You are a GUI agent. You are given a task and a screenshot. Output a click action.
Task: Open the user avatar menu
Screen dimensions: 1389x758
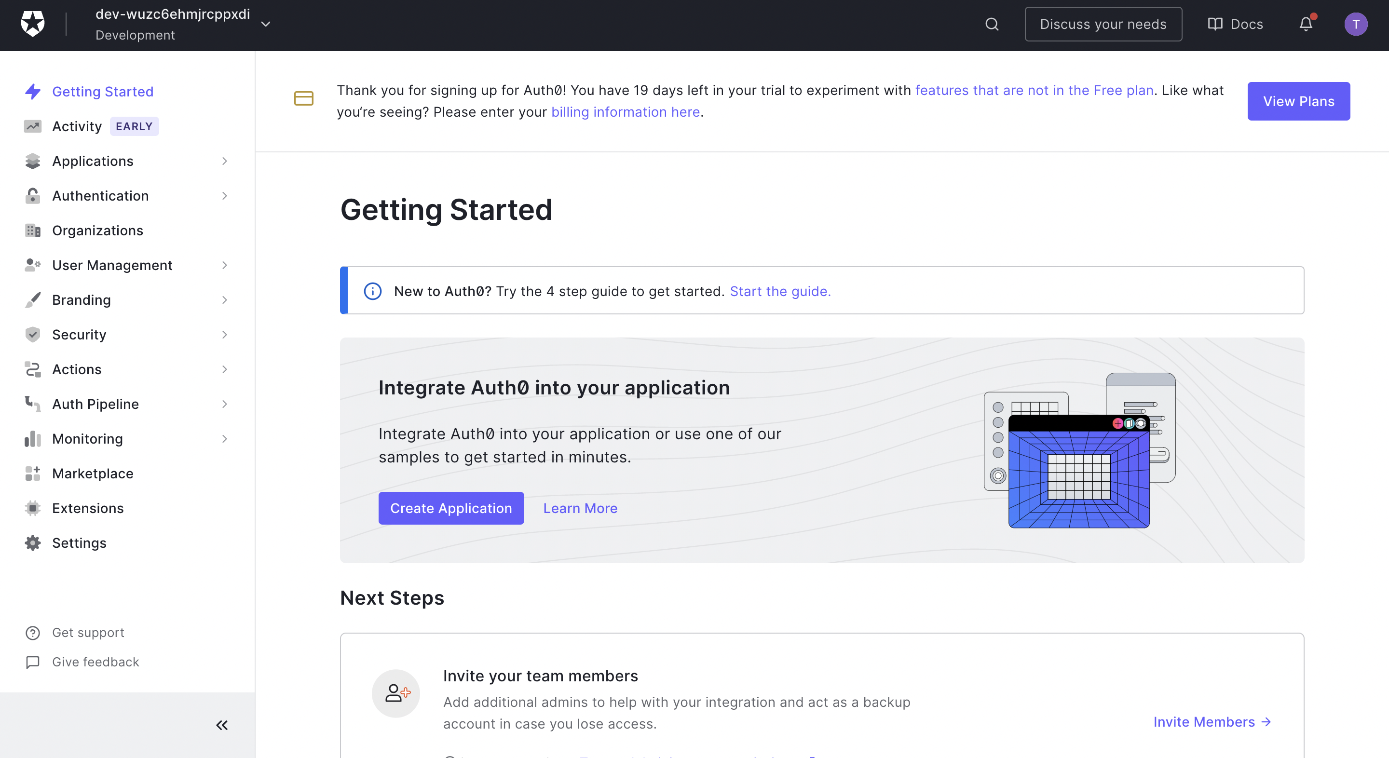pyautogui.click(x=1355, y=24)
